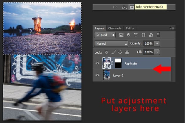This screenshot has width=185, height=123.
Task: Filter for pixel layers icon
Action: (x=121, y=35)
